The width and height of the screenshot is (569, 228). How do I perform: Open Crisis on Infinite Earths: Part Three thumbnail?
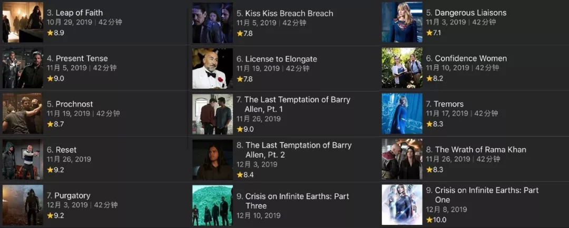pyautogui.click(x=213, y=205)
